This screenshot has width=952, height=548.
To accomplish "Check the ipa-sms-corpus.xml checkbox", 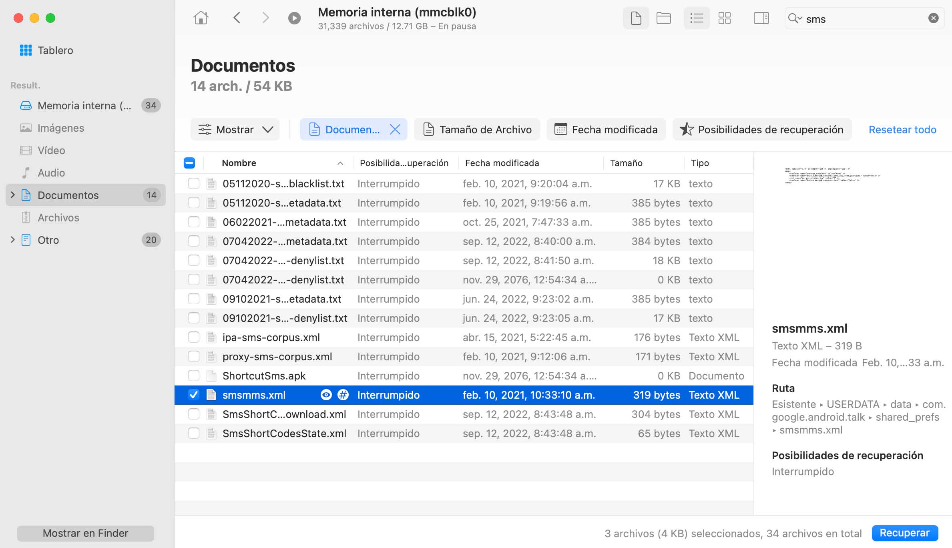I will pyautogui.click(x=194, y=337).
